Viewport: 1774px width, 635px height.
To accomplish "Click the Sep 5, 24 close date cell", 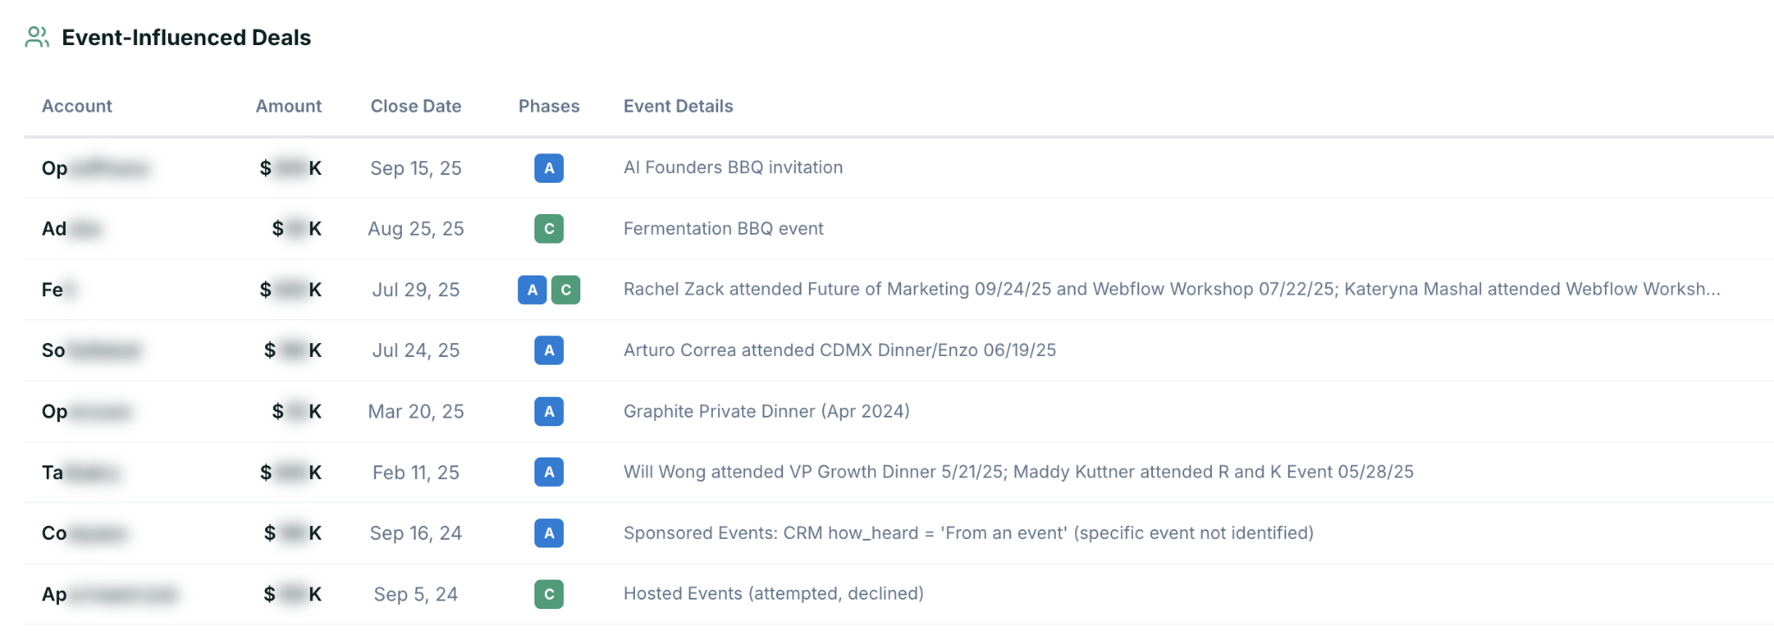I will pos(416,594).
